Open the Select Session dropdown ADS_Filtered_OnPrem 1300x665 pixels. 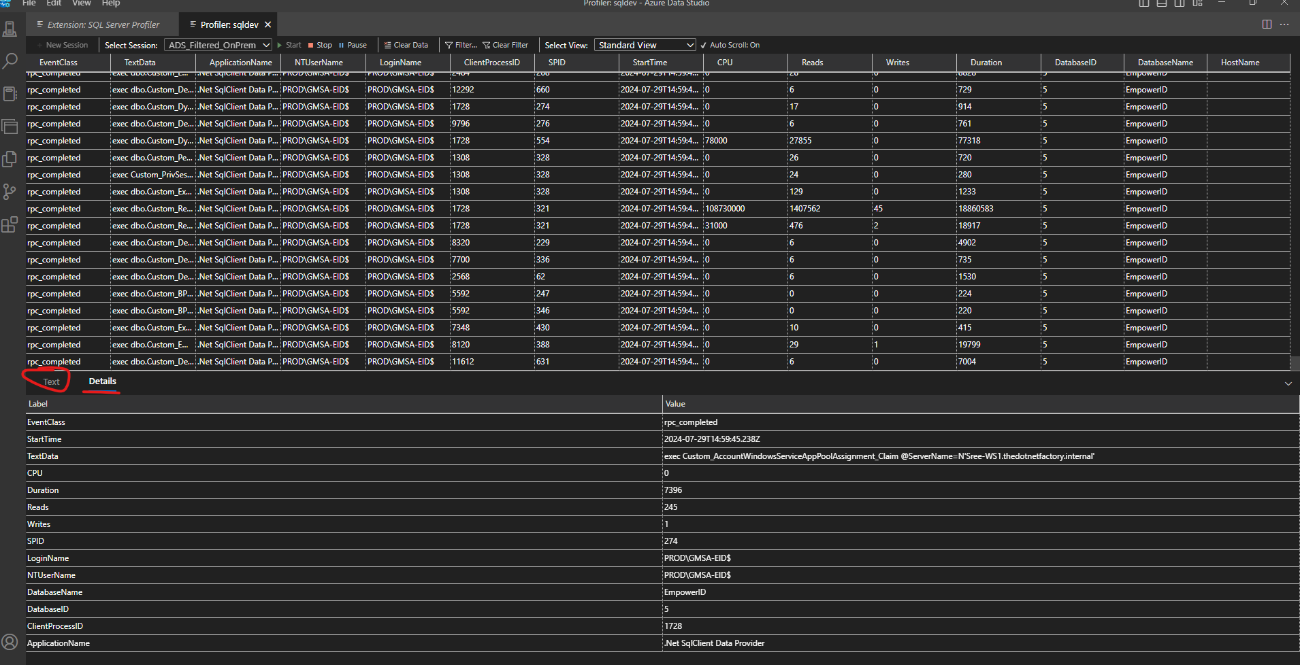218,45
